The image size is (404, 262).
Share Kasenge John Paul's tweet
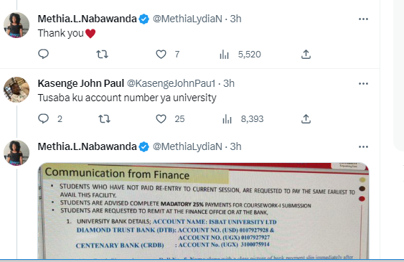click(x=306, y=118)
